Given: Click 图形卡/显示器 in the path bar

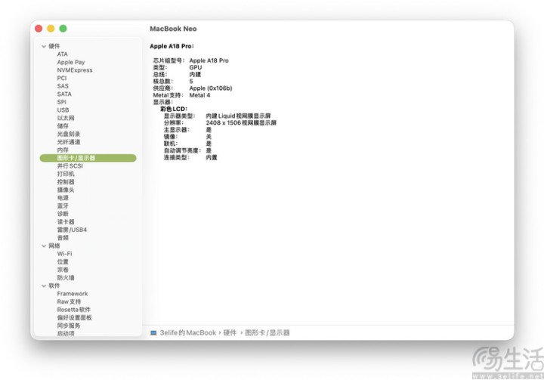Looking at the screenshot, I should click(267, 333).
